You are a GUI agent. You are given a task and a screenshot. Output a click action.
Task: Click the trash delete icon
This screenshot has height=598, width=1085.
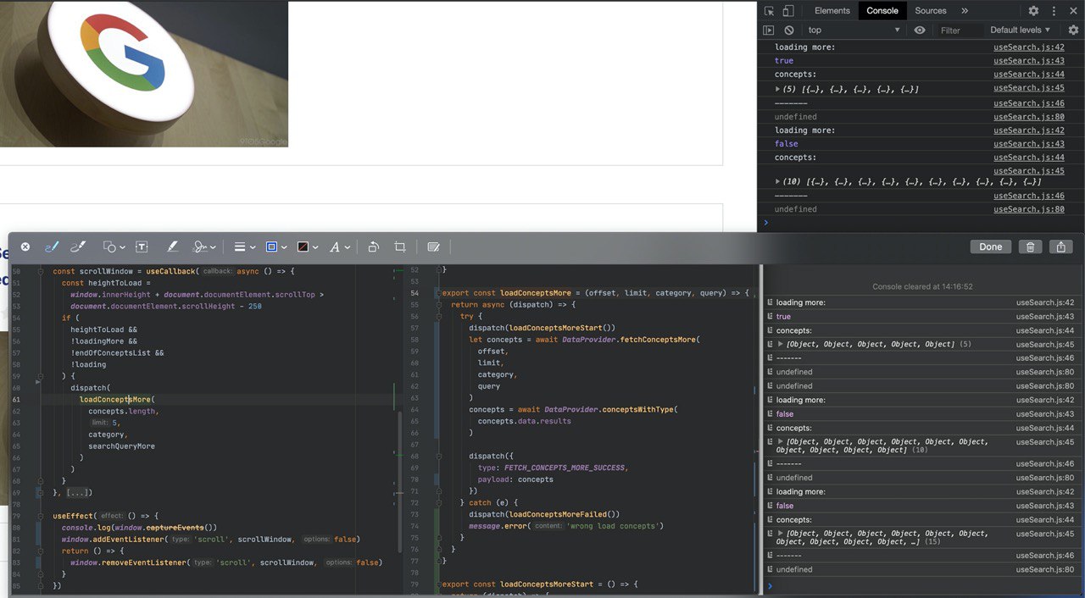1030,246
